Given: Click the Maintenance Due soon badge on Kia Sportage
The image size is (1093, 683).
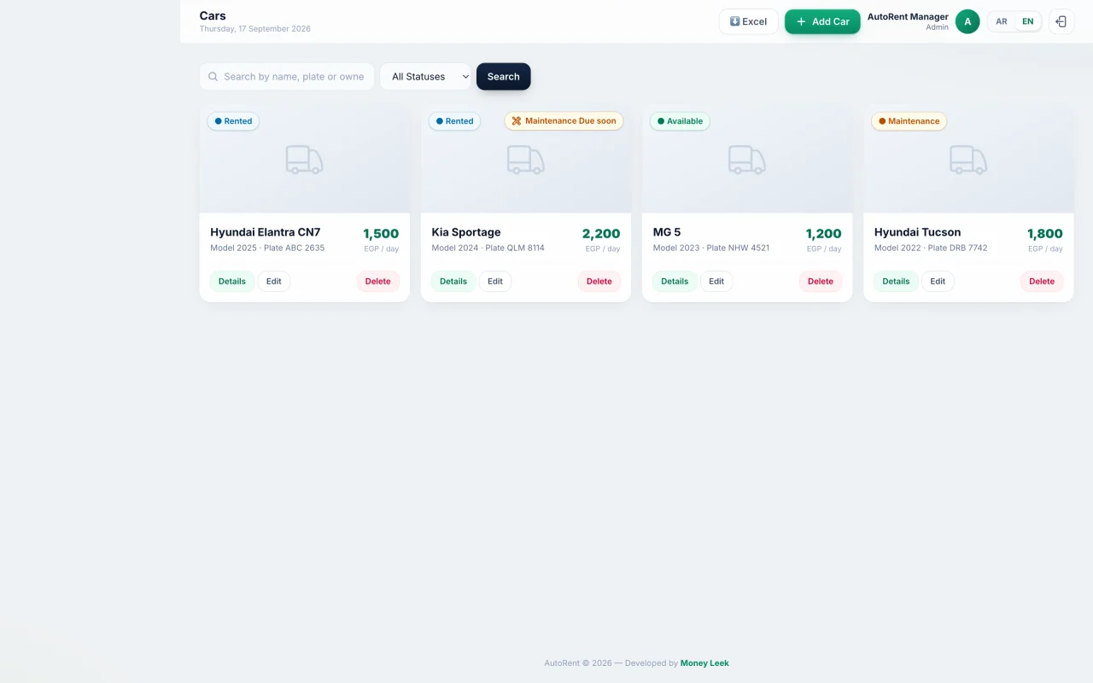Looking at the screenshot, I should click(x=564, y=121).
